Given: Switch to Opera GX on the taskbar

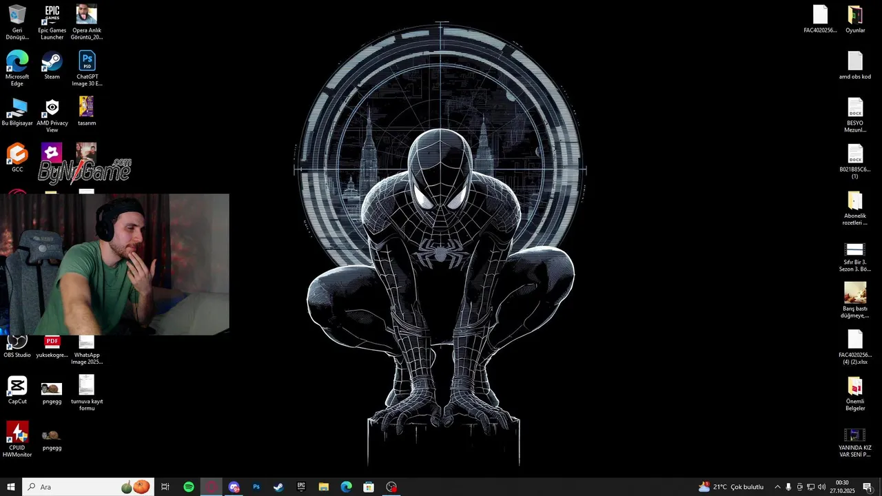Looking at the screenshot, I should coord(212,487).
